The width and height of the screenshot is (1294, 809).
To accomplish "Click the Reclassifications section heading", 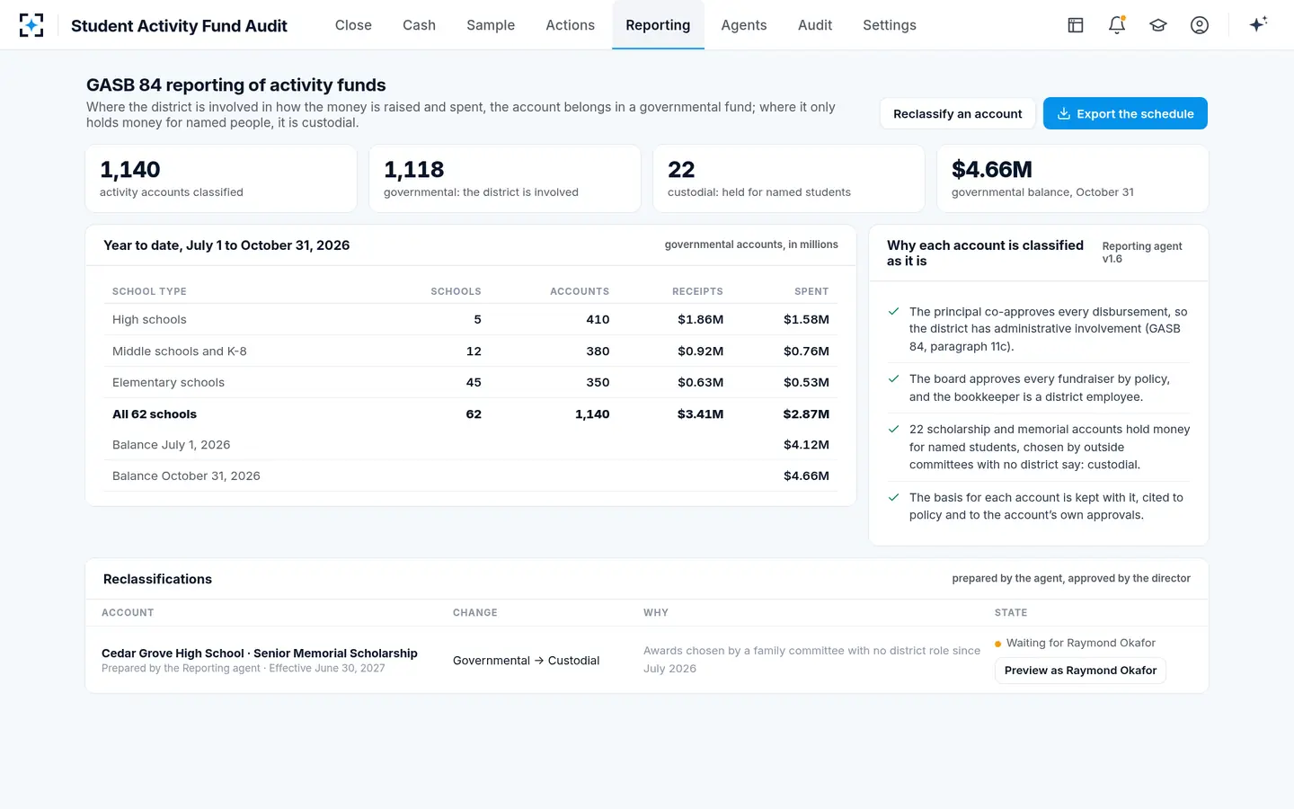I will [x=157, y=579].
